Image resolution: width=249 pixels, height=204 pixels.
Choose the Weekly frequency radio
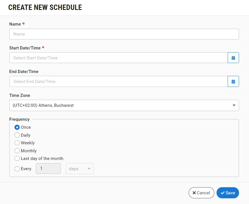pyautogui.click(x=17, y=143)
